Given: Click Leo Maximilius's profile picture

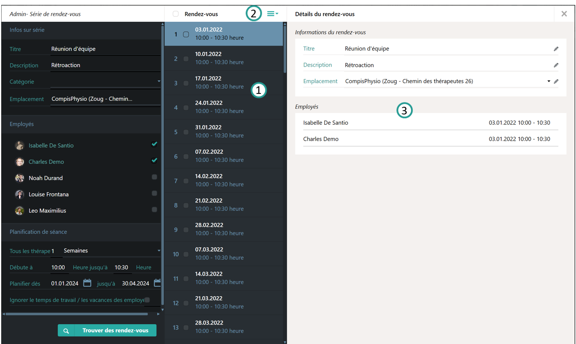Looking at the screenshot, I should (x=19, y=211).
